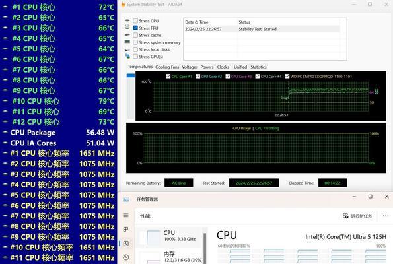Viewport: 393px width, 264px height.
Task: Click the #1 CPU 核心频率 1651 MHz row
Action: point(59,153)
